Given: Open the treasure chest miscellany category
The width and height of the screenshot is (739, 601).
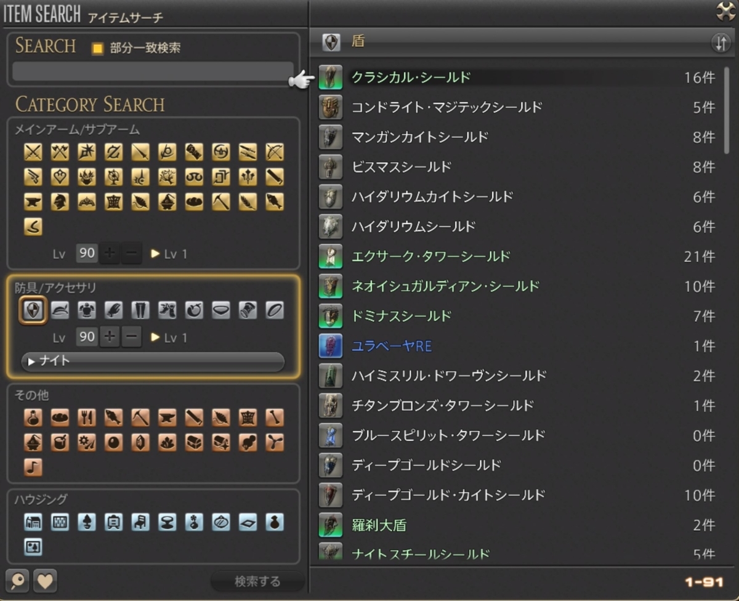Looking at the screenshot, I should click(194, 442).
